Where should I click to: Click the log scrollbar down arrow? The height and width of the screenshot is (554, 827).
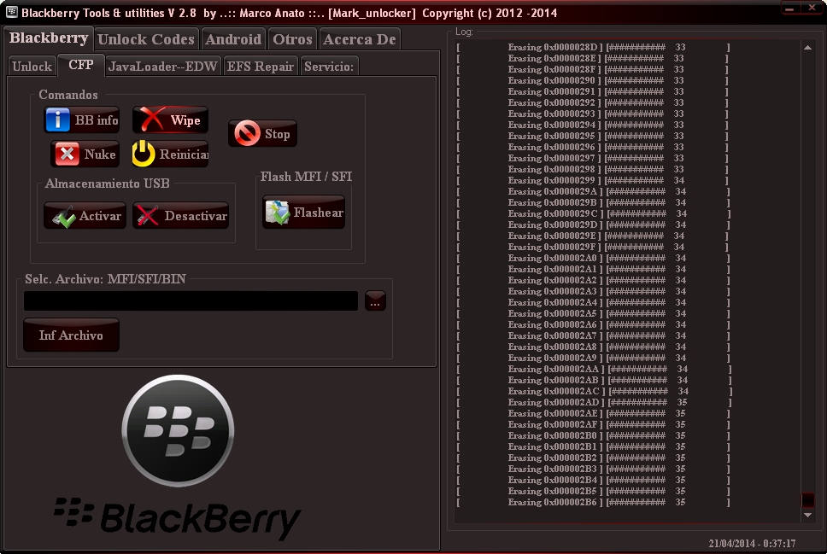[x=807, y=515]
